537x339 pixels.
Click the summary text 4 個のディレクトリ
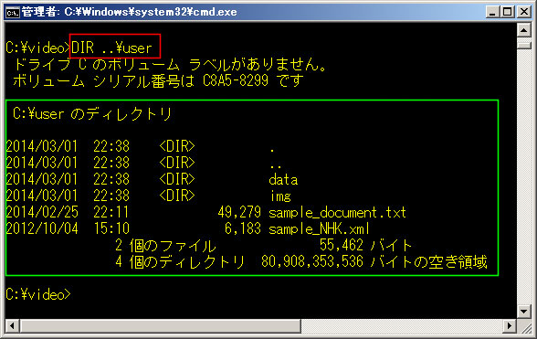[x=180, y=262]
